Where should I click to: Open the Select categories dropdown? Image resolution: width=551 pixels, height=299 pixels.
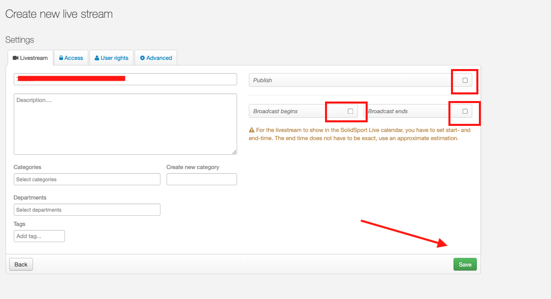pos(87,179)
